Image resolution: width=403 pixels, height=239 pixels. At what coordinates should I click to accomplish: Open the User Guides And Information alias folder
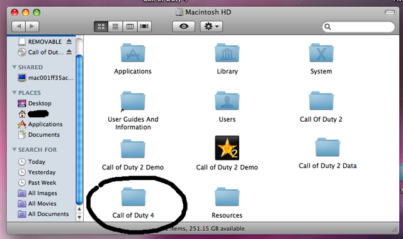(133, 101)
